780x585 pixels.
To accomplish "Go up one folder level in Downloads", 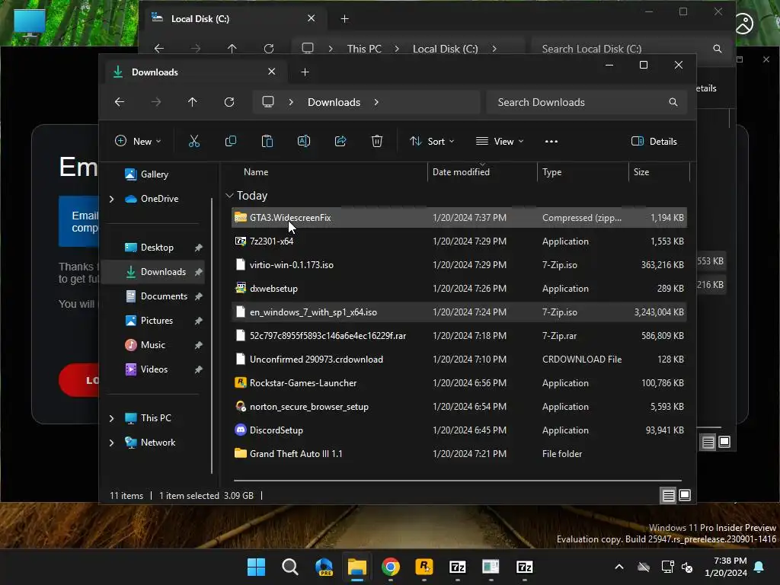I will (x=193, y=102).
